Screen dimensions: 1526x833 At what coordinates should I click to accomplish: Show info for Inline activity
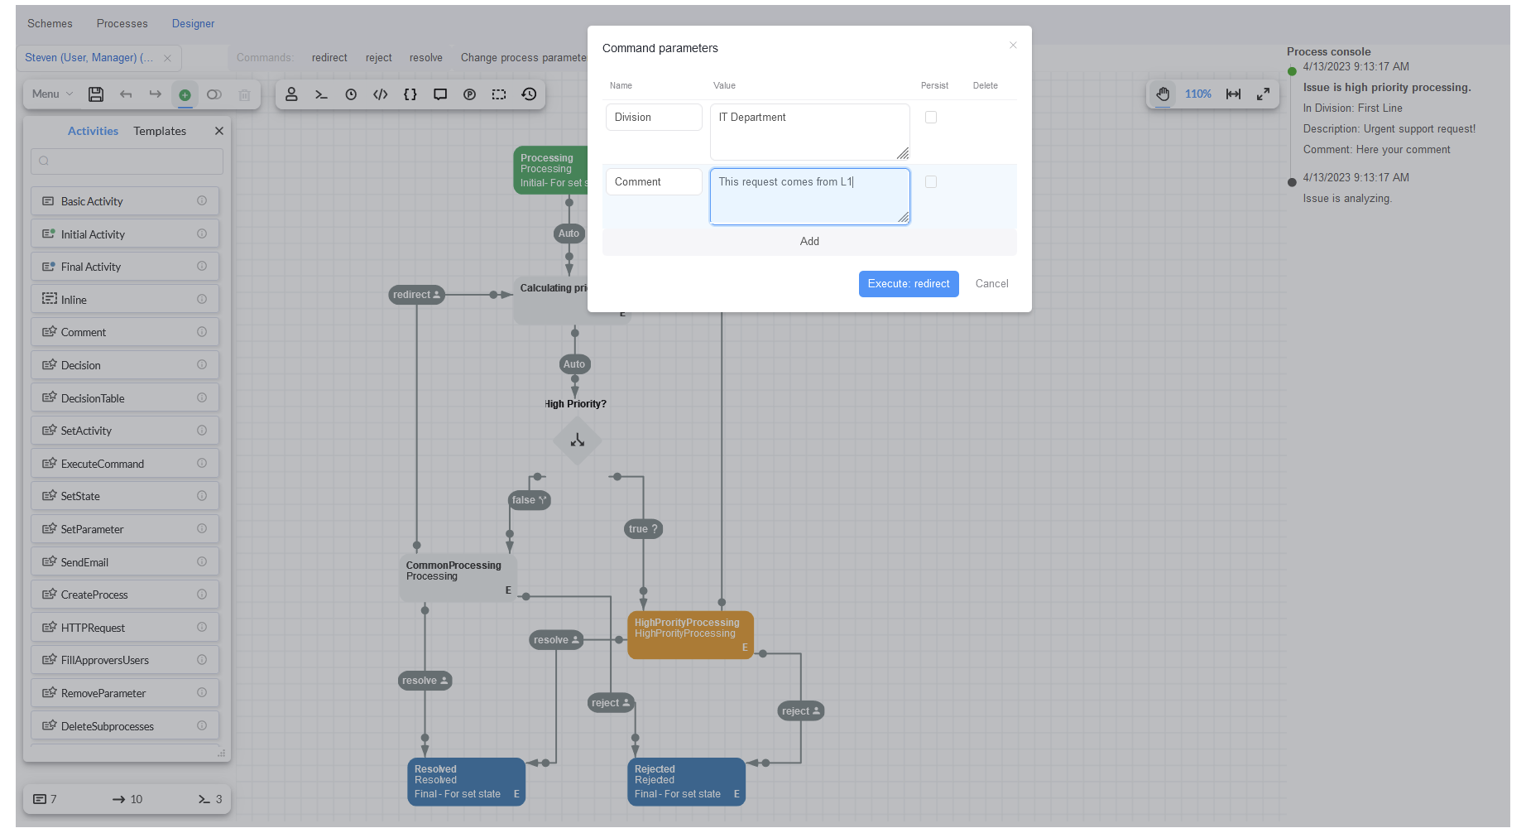202,299
